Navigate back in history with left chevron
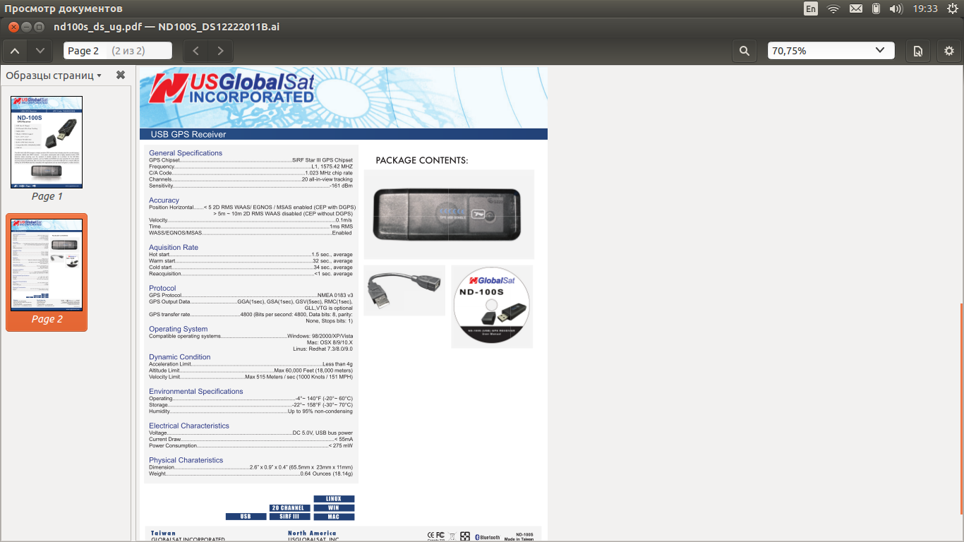The width and height of the screenshot is (964, 542). pos(196,51)
